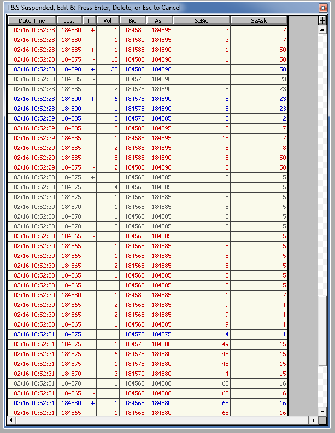The width and height of the screenshot is (335, 433).
Task: Select the Vol 10 cell in the 10:52:28 row
Action: click(108, 59)
